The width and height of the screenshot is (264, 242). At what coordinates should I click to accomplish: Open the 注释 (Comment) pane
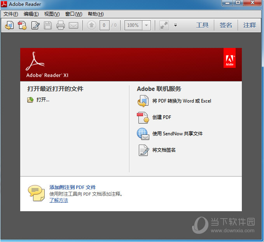[x=250, y=25]
